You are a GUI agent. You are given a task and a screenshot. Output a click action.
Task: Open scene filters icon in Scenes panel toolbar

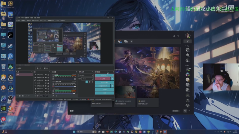[x=23, y=96]
